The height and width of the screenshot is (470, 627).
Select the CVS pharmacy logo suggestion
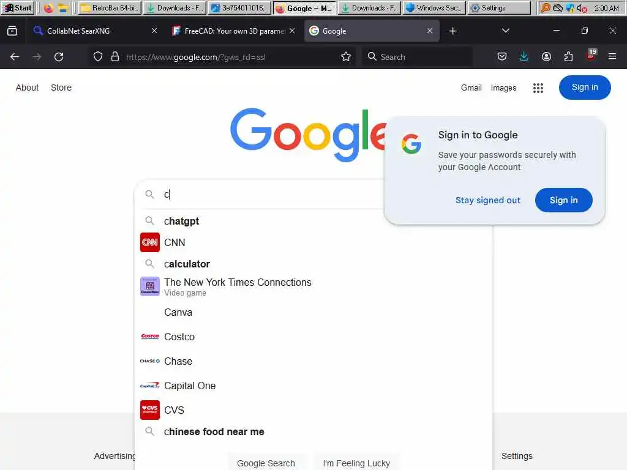click(x=150, y=410)
